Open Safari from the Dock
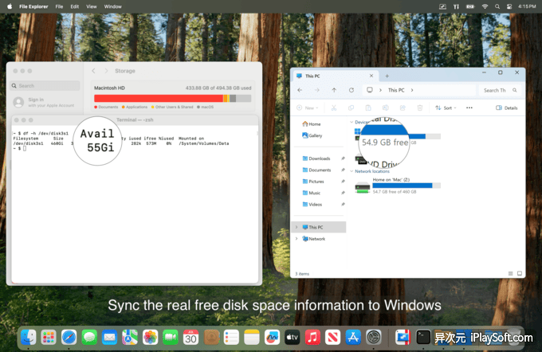Screen dimensions: 542x352 (x=69, y=337)
